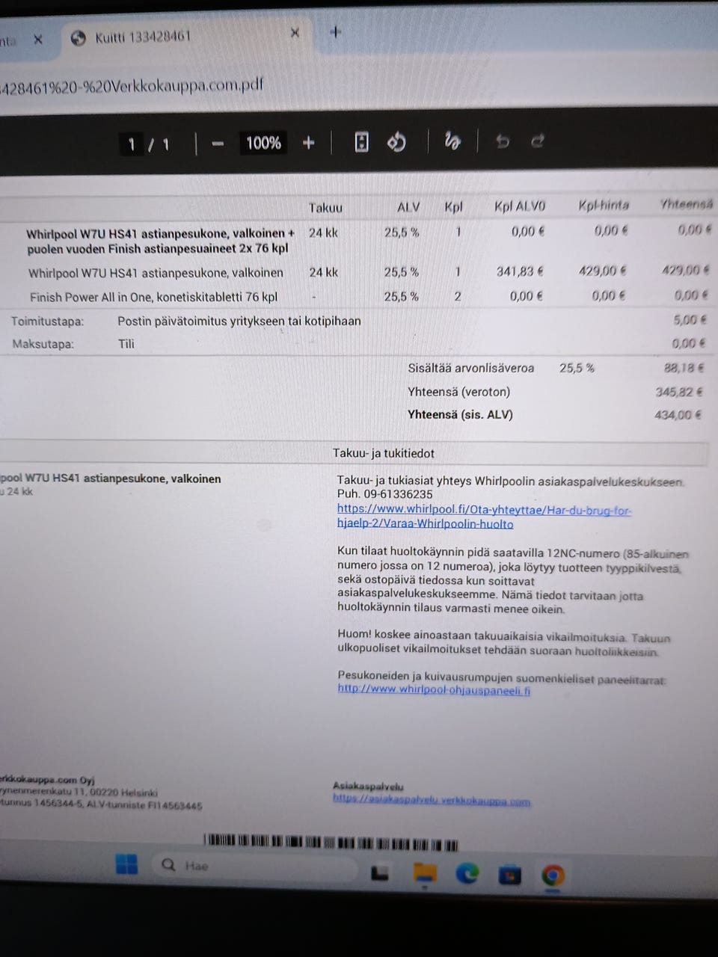
Task: Click the 100% zoom level field
Action: [263, 142]
